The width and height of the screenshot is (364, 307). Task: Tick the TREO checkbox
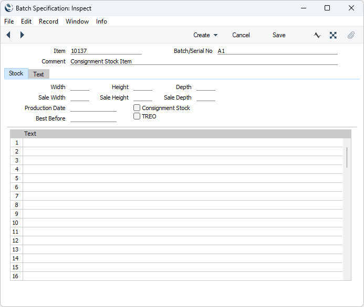[x=137, y=116]
